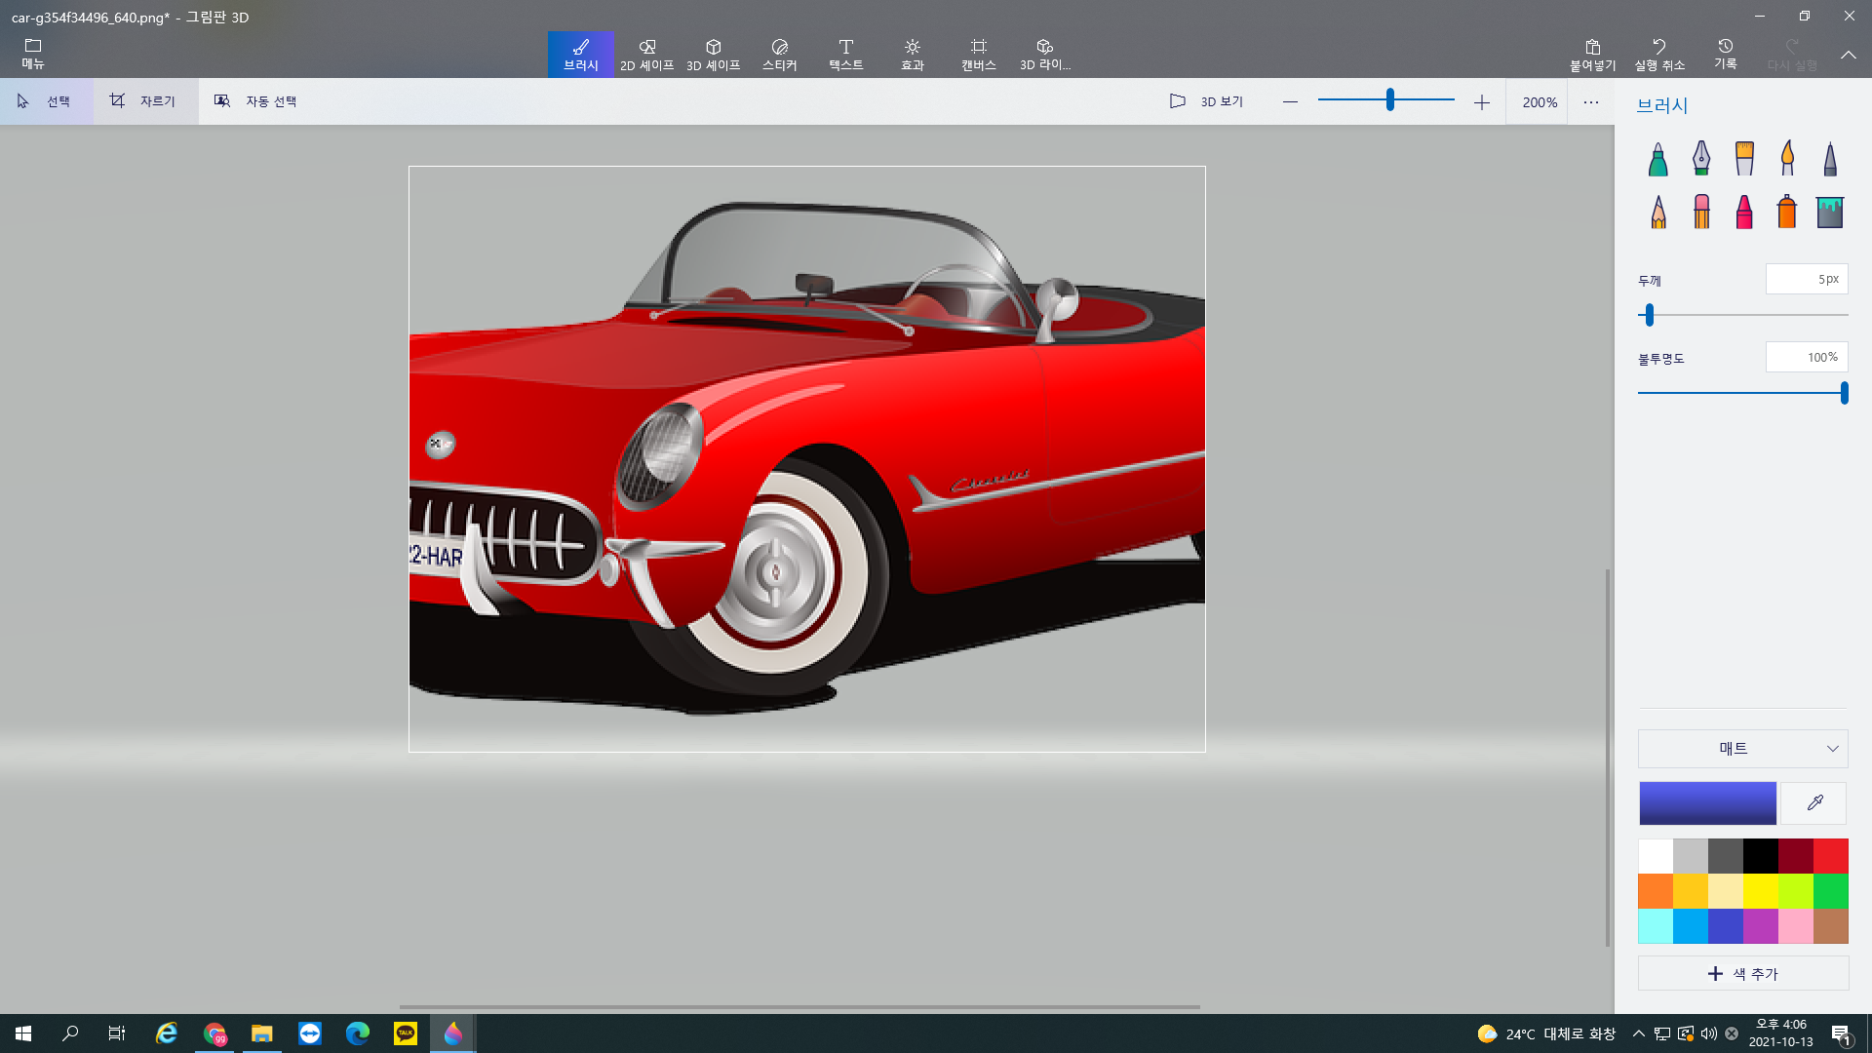The image size is (1872, 1053).
Task: Choose the Oil brush tool
Action: click(1744, 159)
